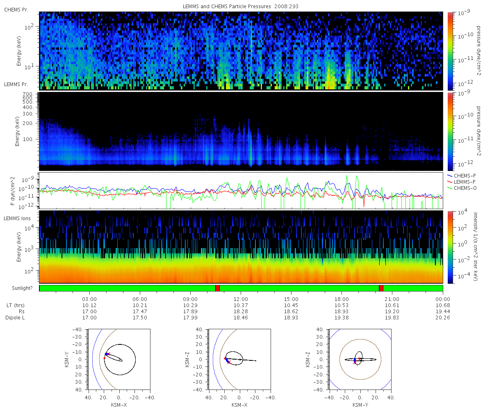Click the second red marker near 21:00
Image resolution: width=492 pixels, height=410 pixels.
coord(381,288)
